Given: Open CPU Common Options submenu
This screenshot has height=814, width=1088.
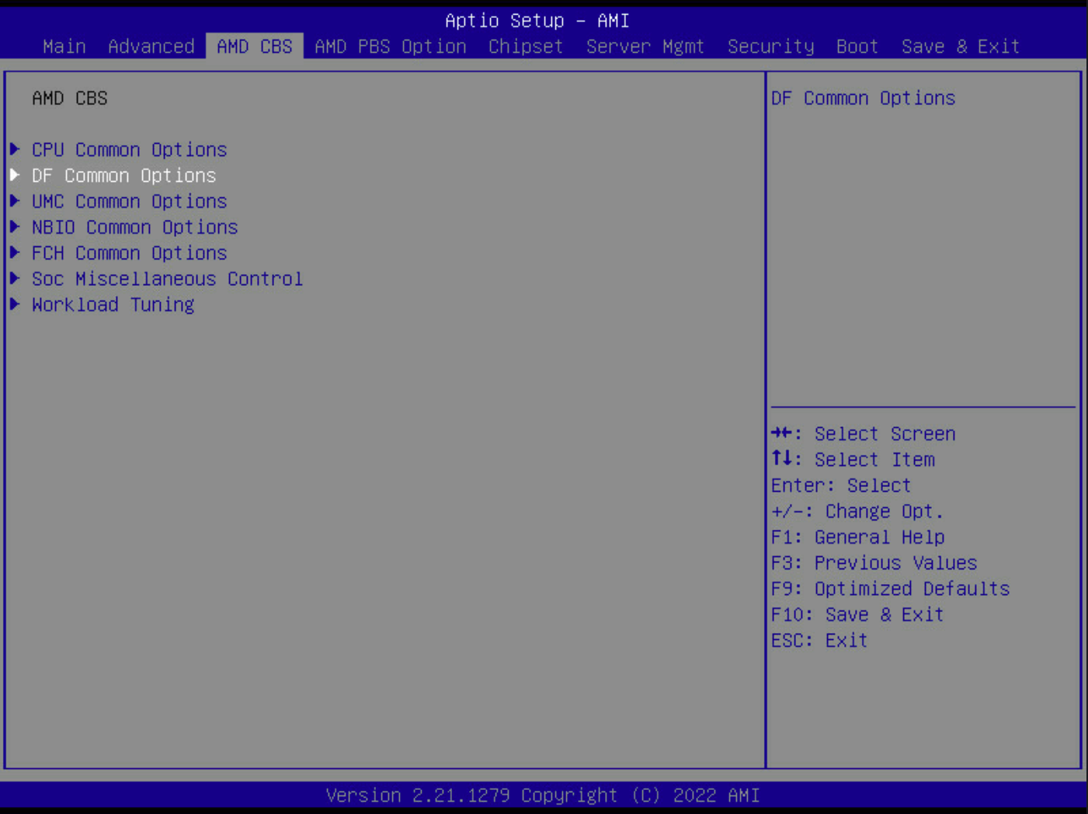Looking at the screenshot, I should pyautogui.click(x=130, y=150).
